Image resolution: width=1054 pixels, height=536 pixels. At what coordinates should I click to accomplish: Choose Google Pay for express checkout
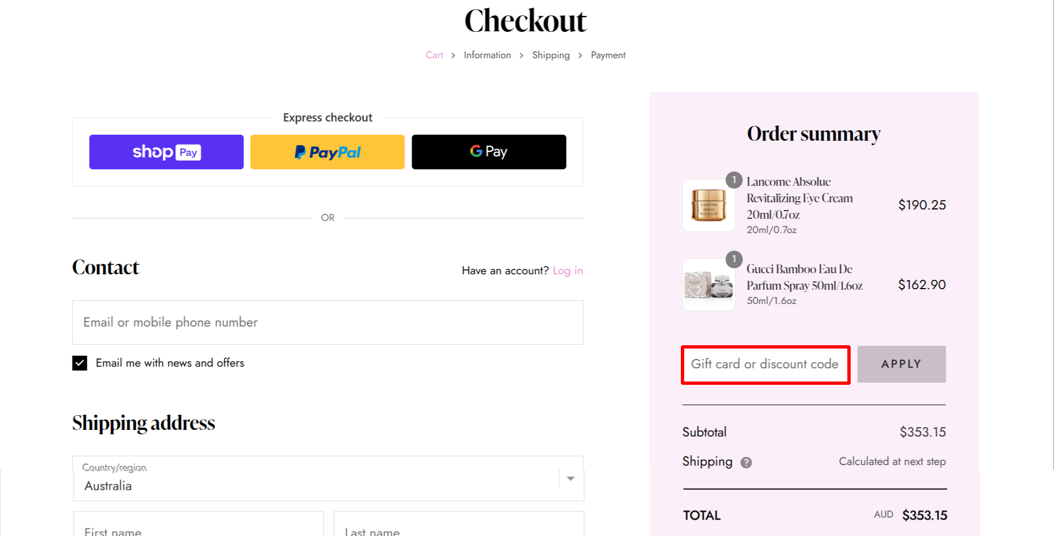coord(488,152)
